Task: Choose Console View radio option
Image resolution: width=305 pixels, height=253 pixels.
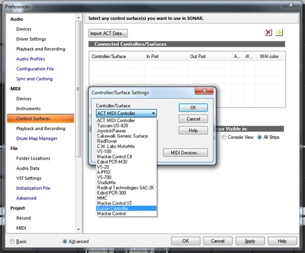Action: coord(224,137)
